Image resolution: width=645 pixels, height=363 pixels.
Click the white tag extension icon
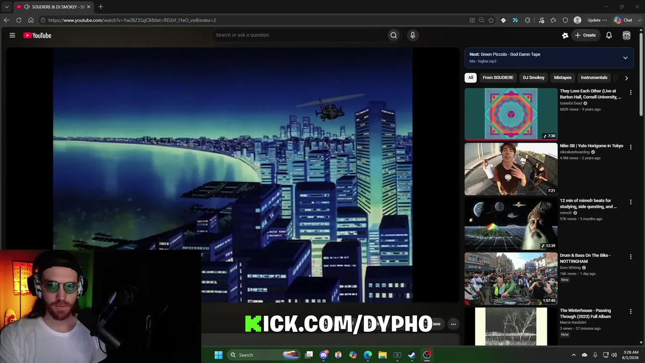click(x=503, y=20)
